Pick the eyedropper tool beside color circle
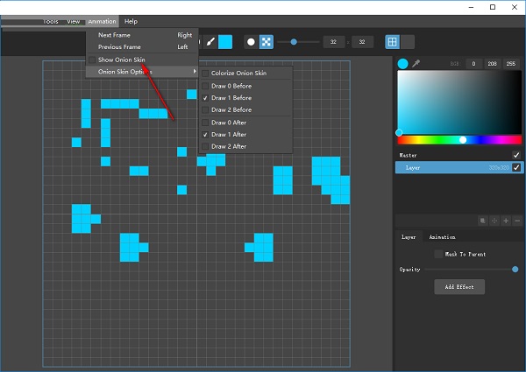The height and width of the screenshot is (372, 526). [x=416, y=63]
